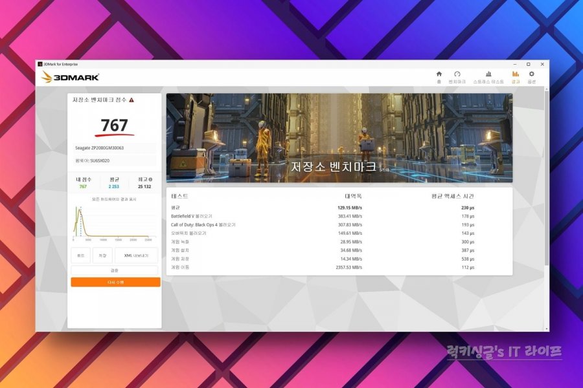Click the best score 25 132
This screenshot has height=388, width=583.
144,186
